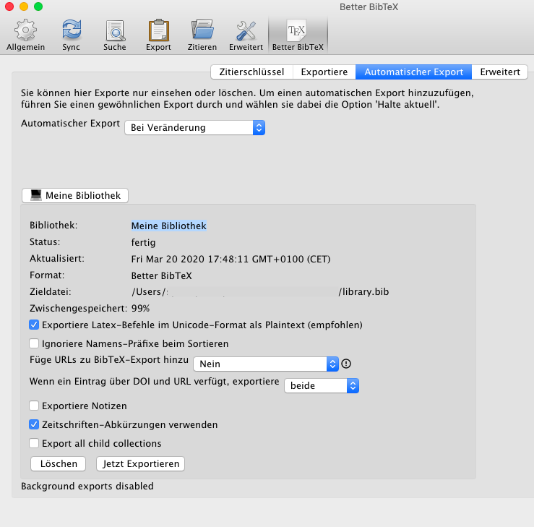Click the Zwischengespeichert value '99%'
The image size is (534, 527).
point(141,308)
